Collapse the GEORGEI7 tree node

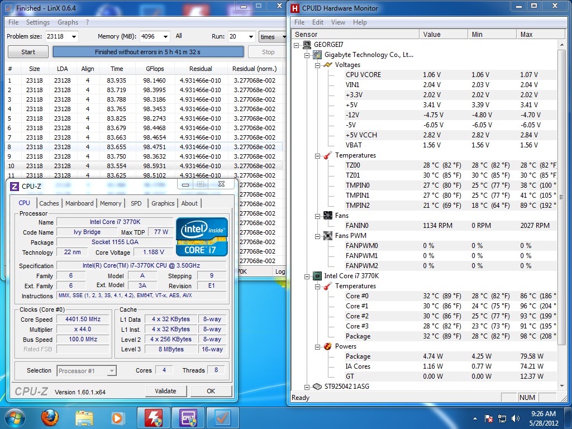297,45
